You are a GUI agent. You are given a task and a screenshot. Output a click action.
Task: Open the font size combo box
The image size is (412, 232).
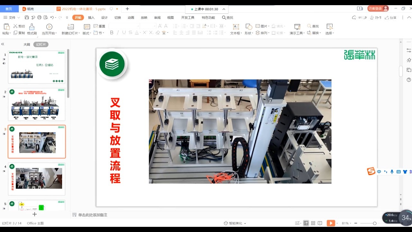(148, 26)
